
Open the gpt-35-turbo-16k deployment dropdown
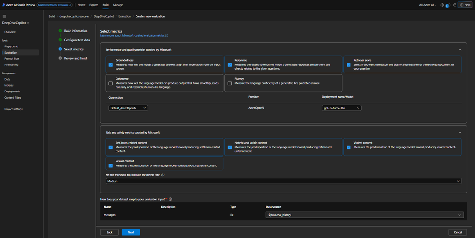pos(341,108)
